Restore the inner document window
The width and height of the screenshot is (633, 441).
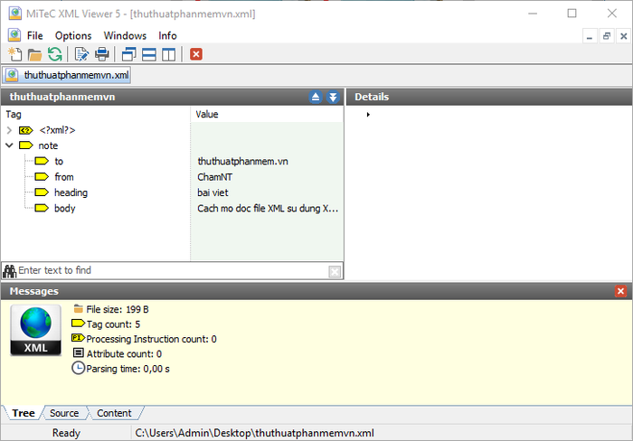607,36
